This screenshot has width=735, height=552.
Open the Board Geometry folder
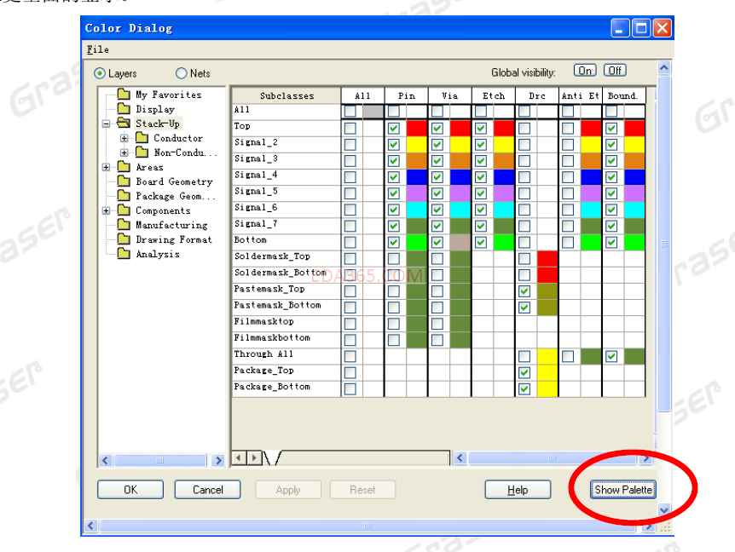point(165,181)
